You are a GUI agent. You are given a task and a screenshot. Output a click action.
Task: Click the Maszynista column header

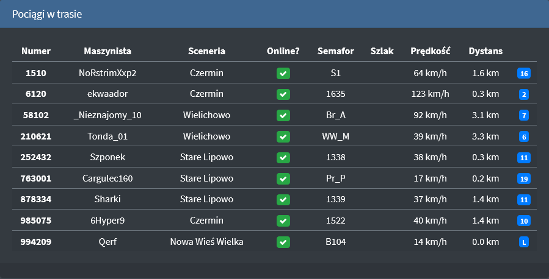tap(107, 51)
